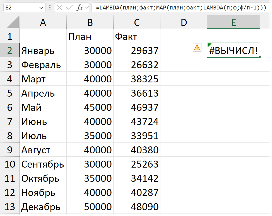Click the fact value 36613

click(x=137, y=93)
